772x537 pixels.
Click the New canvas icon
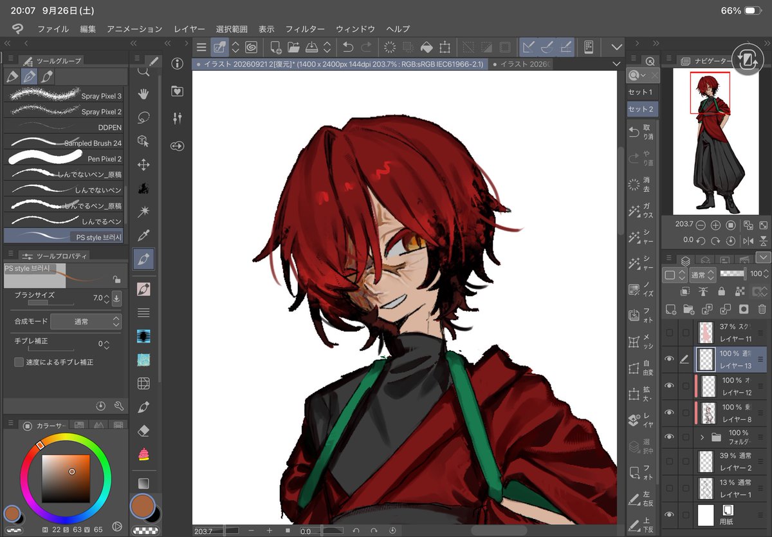click(275, 47)
